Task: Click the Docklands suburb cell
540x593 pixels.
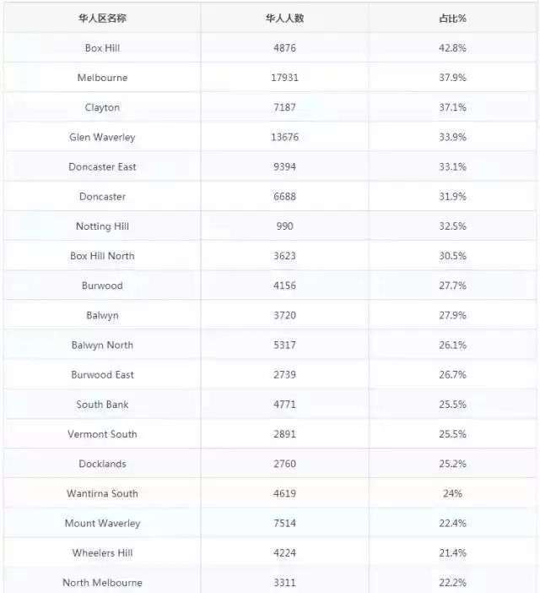Action: point(102,464)
